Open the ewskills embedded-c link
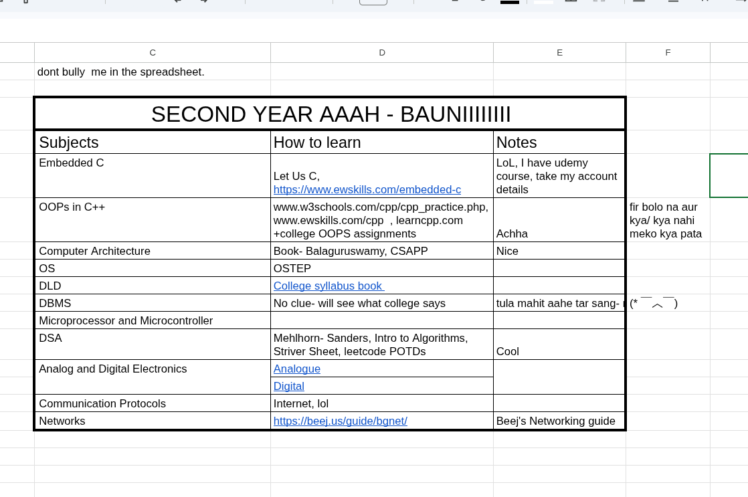 (x=367, y=190)
